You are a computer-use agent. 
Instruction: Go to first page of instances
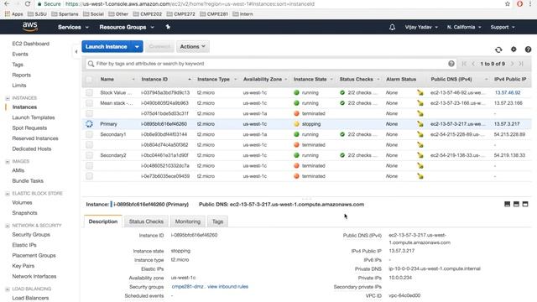point(464,64)
